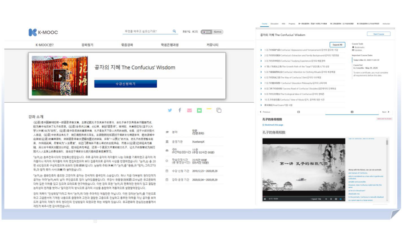Click the Expand All button
The height and width of the screenshot is (227, 403).
tap(337, 44)
